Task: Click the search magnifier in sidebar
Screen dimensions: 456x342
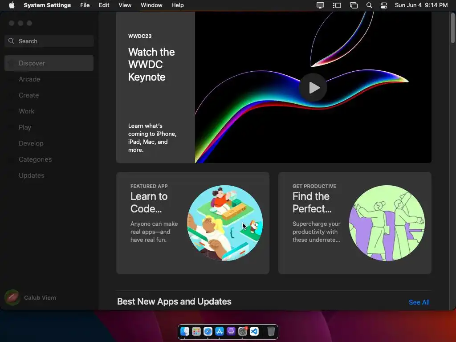Action: click(x=11, y=41)
